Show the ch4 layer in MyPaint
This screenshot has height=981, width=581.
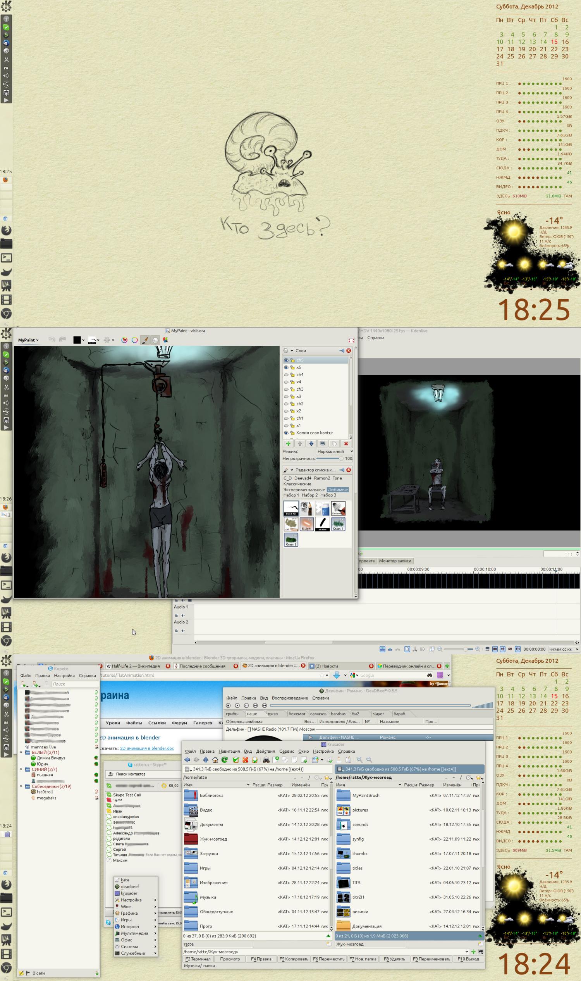coord(286,374)
